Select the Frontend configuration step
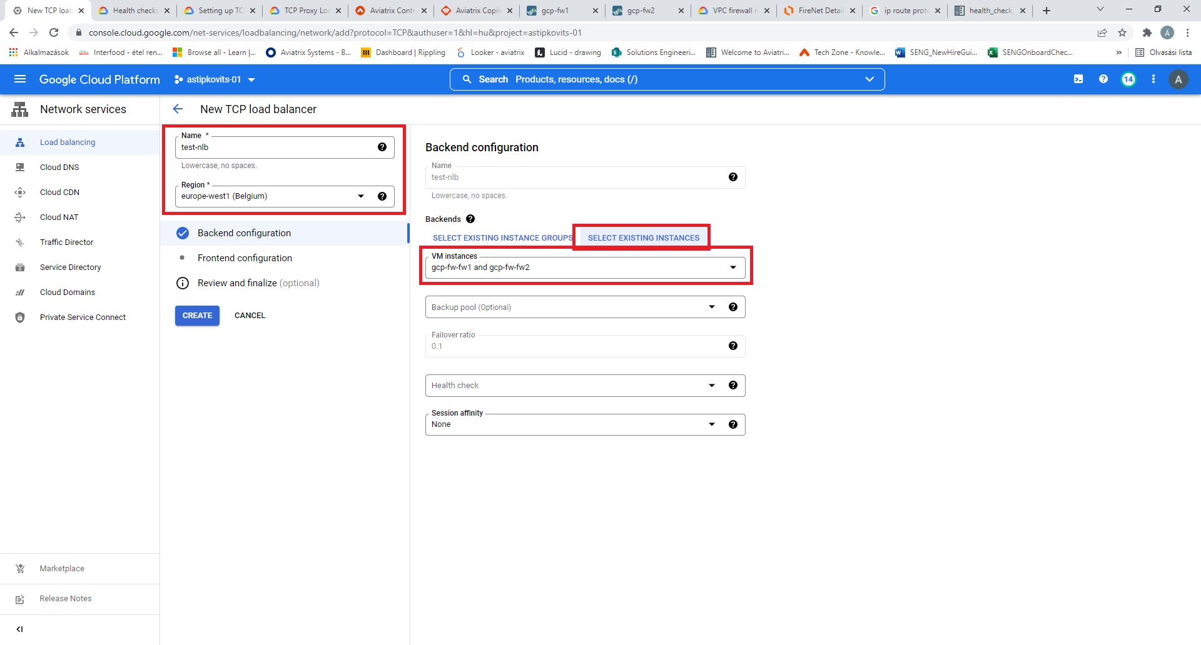 click(x=245, y=258)
